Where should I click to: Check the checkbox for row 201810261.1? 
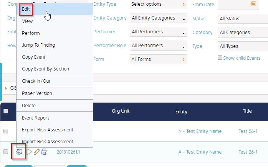point(6,152)
